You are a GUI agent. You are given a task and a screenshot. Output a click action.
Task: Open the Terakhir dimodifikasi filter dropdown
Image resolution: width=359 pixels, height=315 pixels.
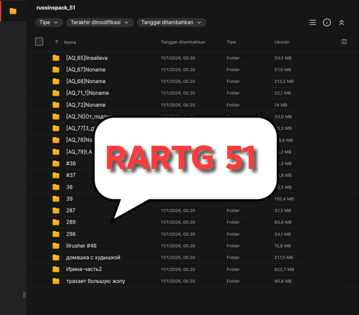click(x=100, y=23)
